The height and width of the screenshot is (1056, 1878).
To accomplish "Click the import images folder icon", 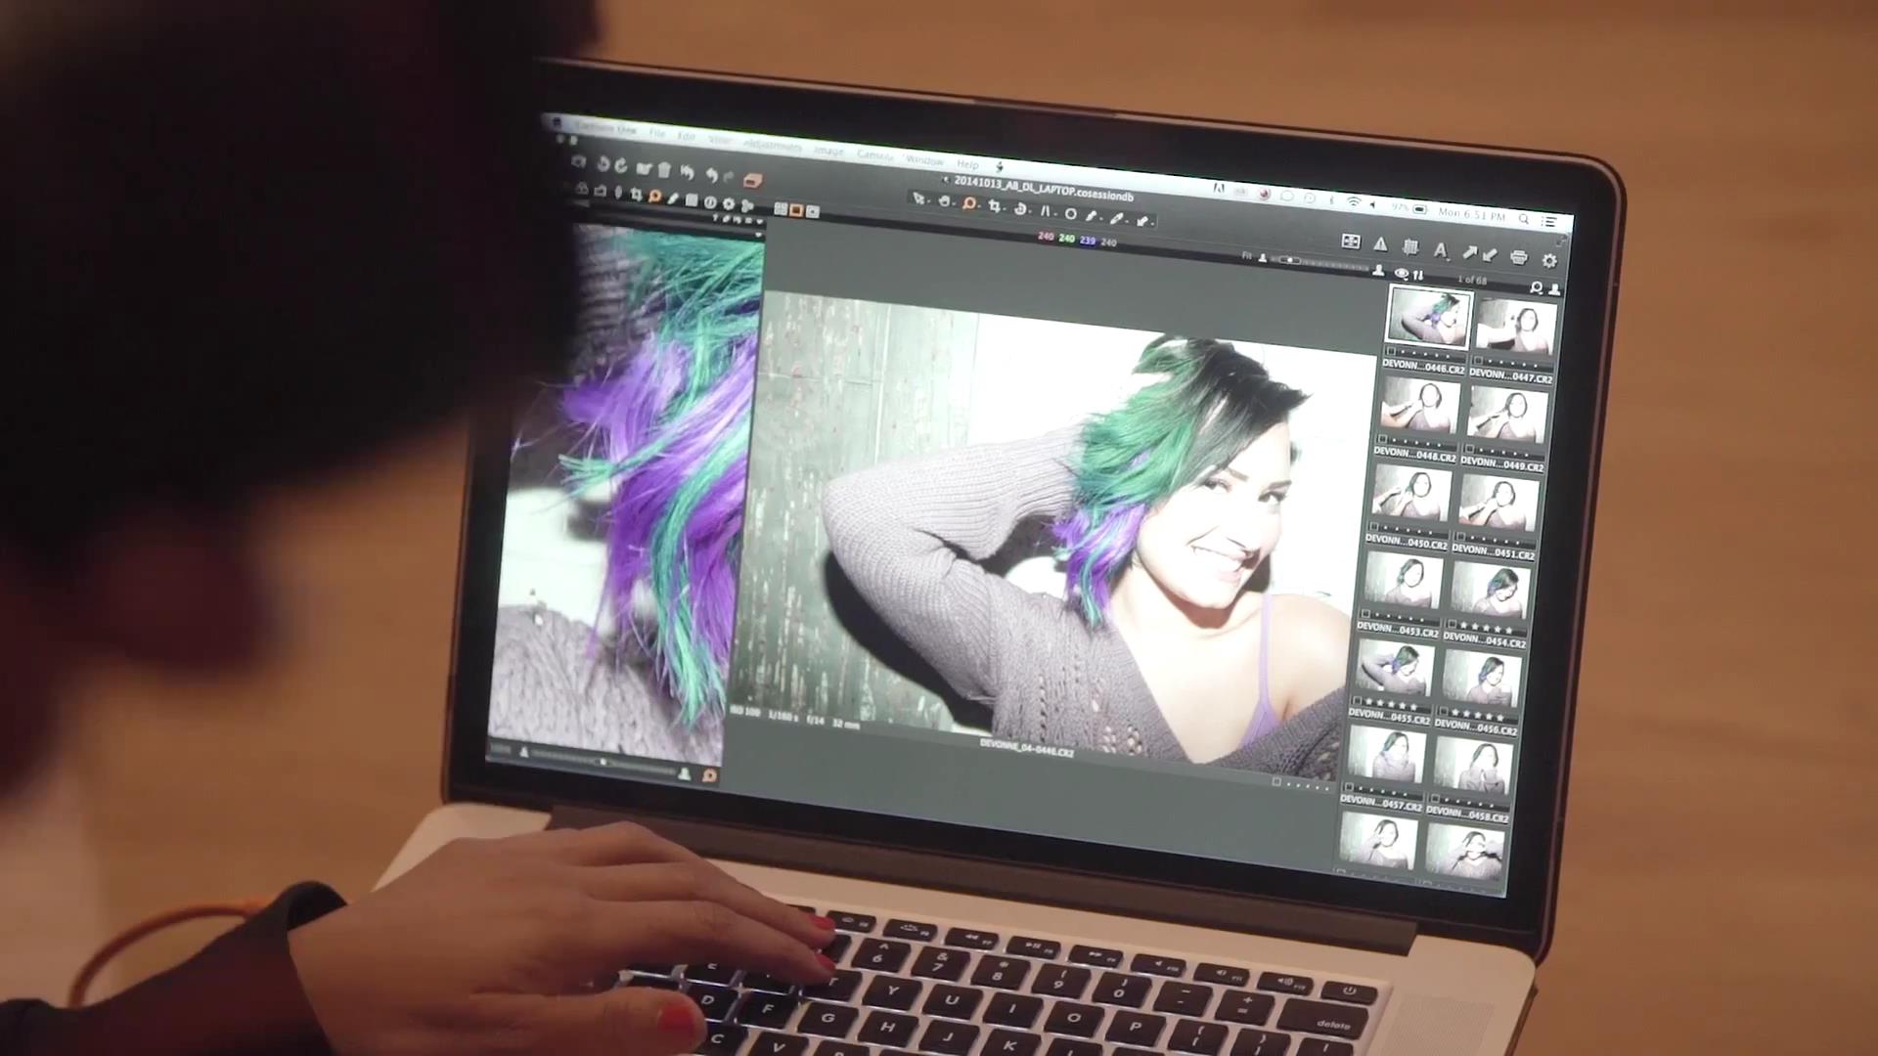I will coord(644,168).
